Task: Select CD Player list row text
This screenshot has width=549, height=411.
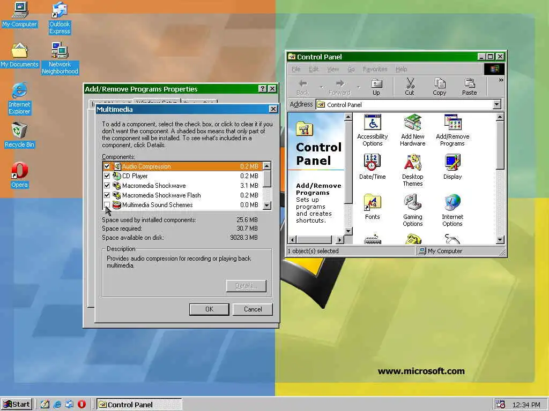Action: tap(135, 176)
